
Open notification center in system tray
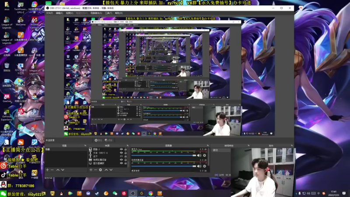[x=344, y=193]
